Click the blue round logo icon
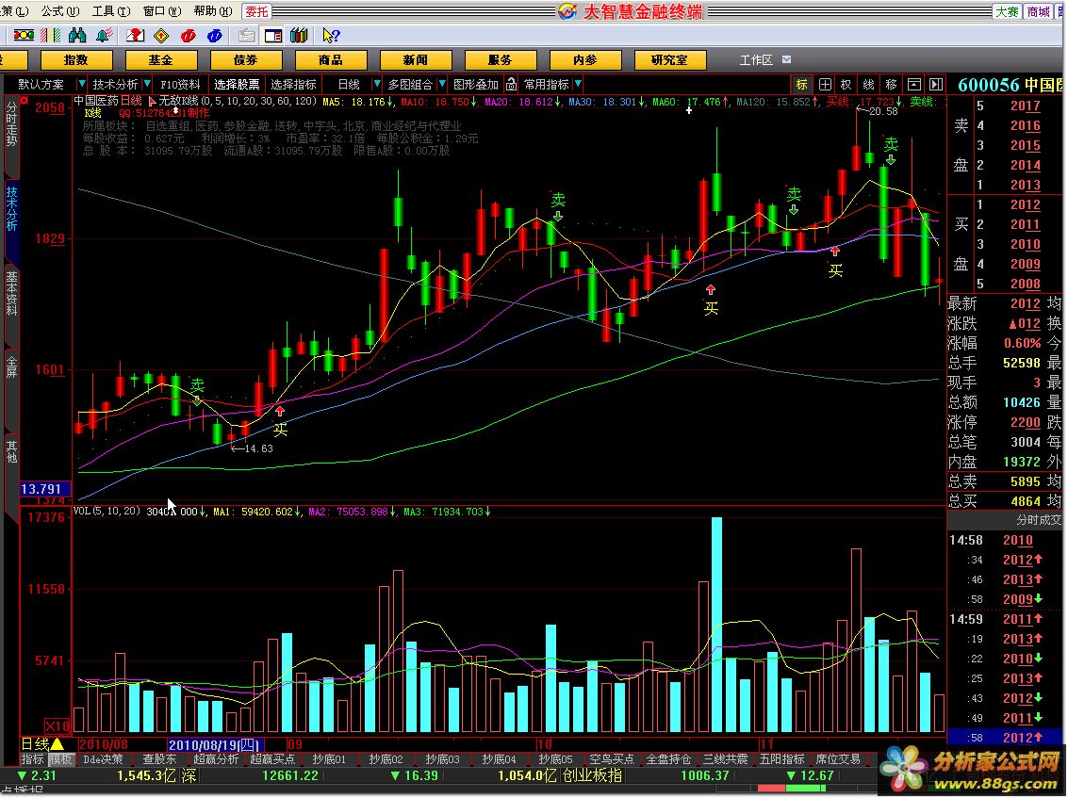Viewport: 1068px width, 798px height. pyautogui.click(x=215, y=36)
